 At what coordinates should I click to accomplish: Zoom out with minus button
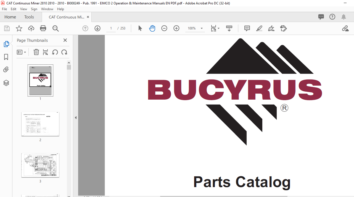[x=164, y=28]
